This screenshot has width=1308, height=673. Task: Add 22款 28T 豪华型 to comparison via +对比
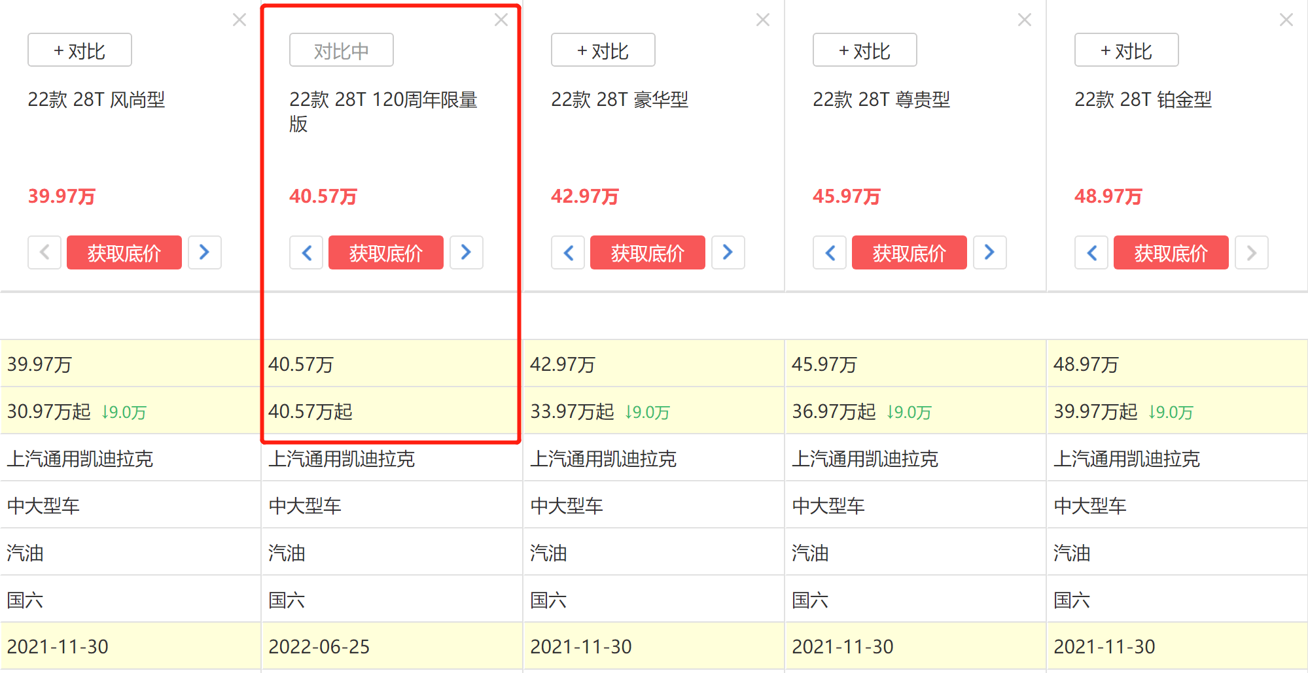click(x=603, y=49)
